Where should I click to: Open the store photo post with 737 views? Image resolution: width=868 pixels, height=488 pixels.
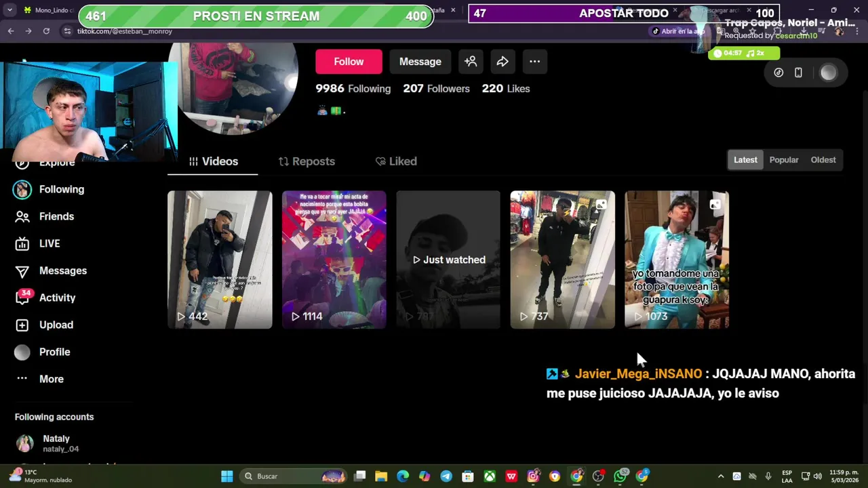[x=563, y=260]
